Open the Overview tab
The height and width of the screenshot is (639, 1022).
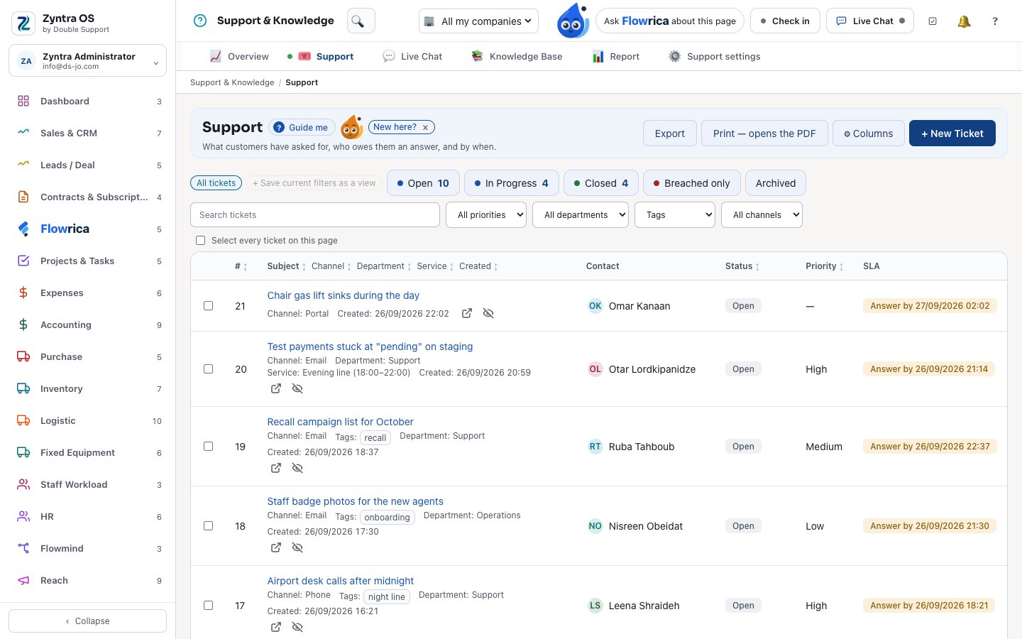[239, 56]
